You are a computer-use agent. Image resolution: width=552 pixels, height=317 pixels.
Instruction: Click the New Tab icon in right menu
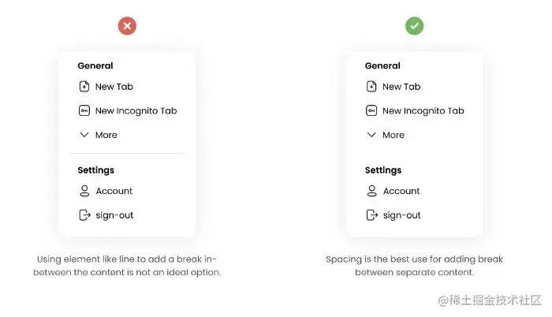[x=371, y=87]
